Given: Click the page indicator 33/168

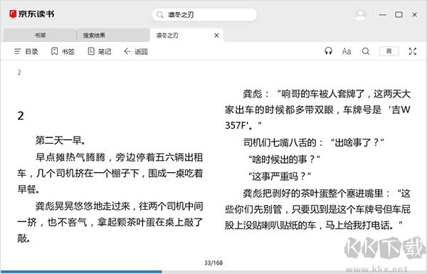Looking at the screenshot, I should tap(213, 263).
